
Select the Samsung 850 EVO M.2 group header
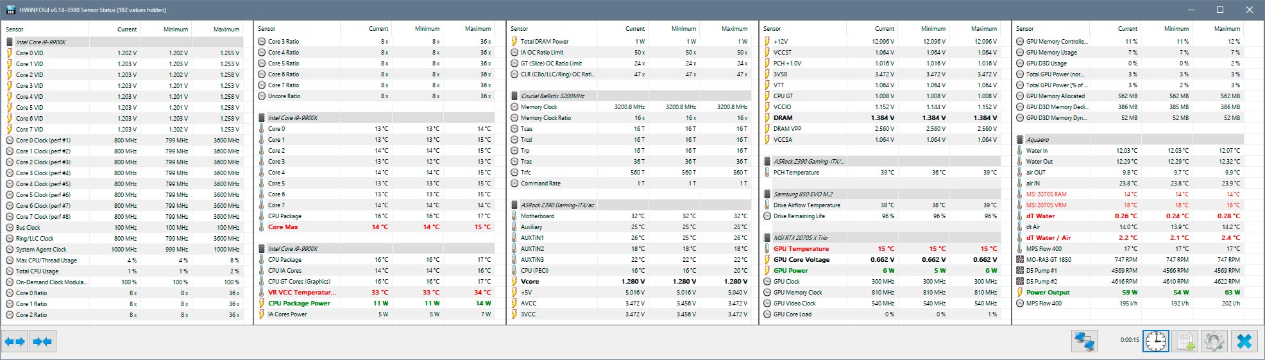pyautogui.click(x=883, y=194)
